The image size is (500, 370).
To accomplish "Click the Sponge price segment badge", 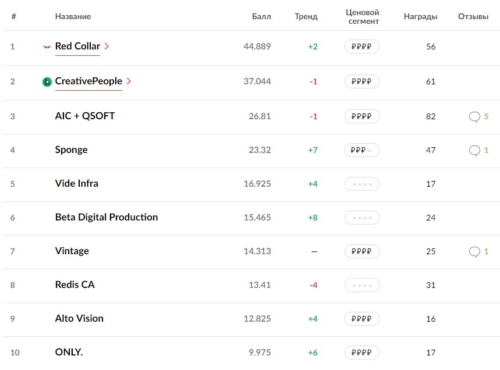I will [362, 150].
